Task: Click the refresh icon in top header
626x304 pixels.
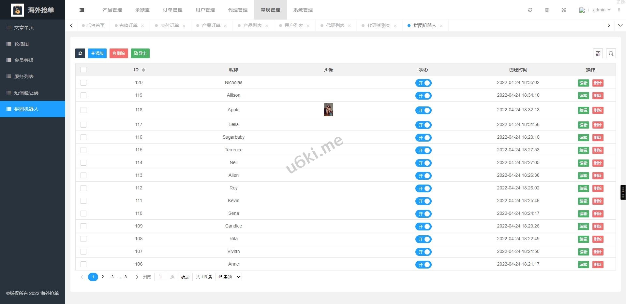Action: pyautogui.click(x=530, y=10)
